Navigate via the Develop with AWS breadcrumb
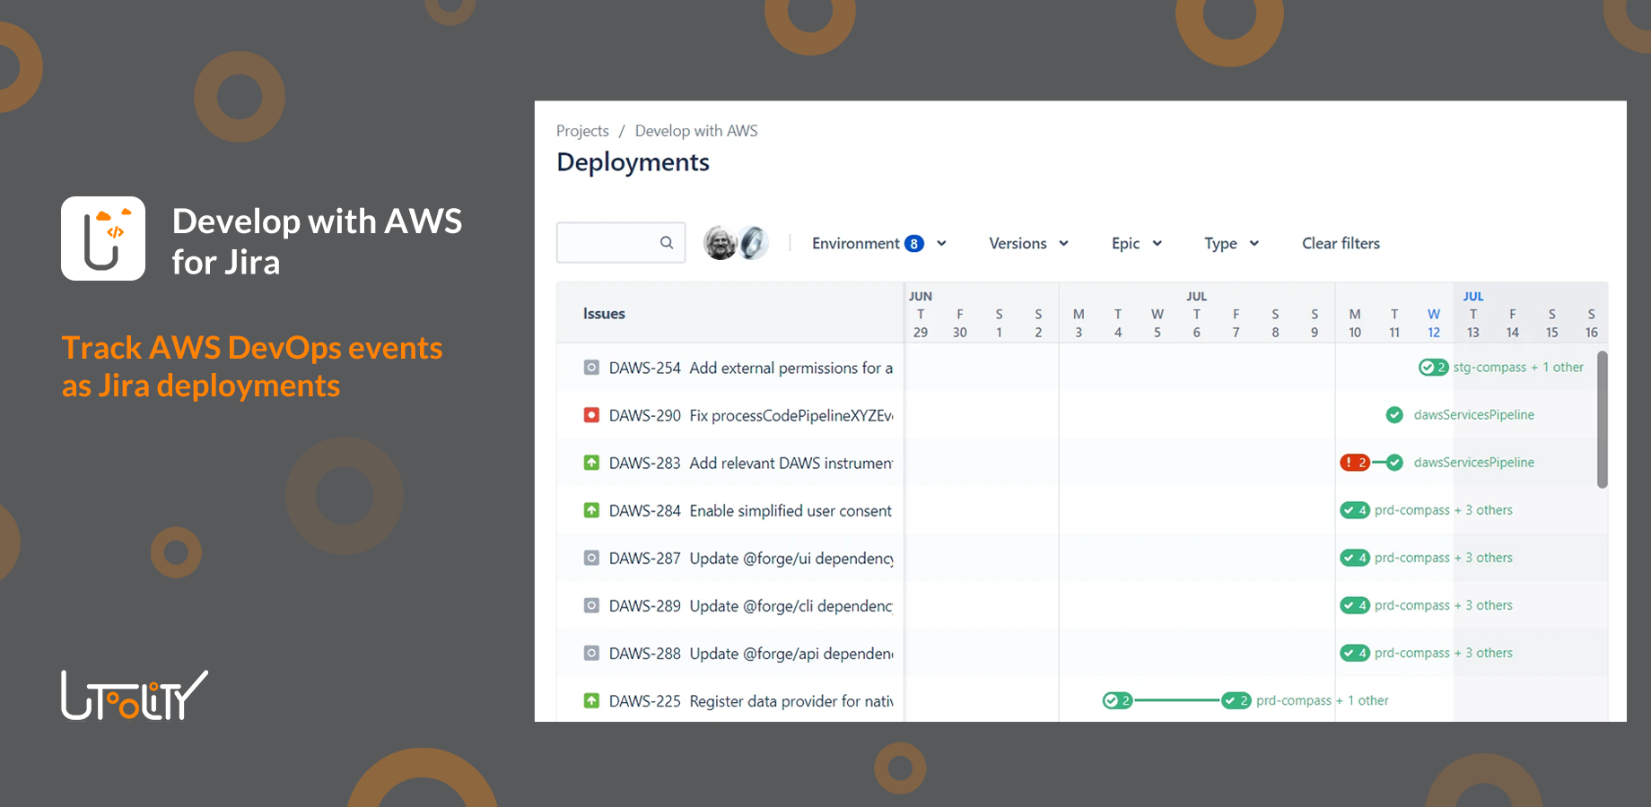The image size is (1651, 807). [x=696, y=130]
